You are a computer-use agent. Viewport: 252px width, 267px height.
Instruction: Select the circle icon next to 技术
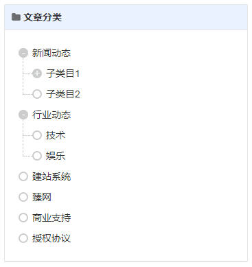37,135
